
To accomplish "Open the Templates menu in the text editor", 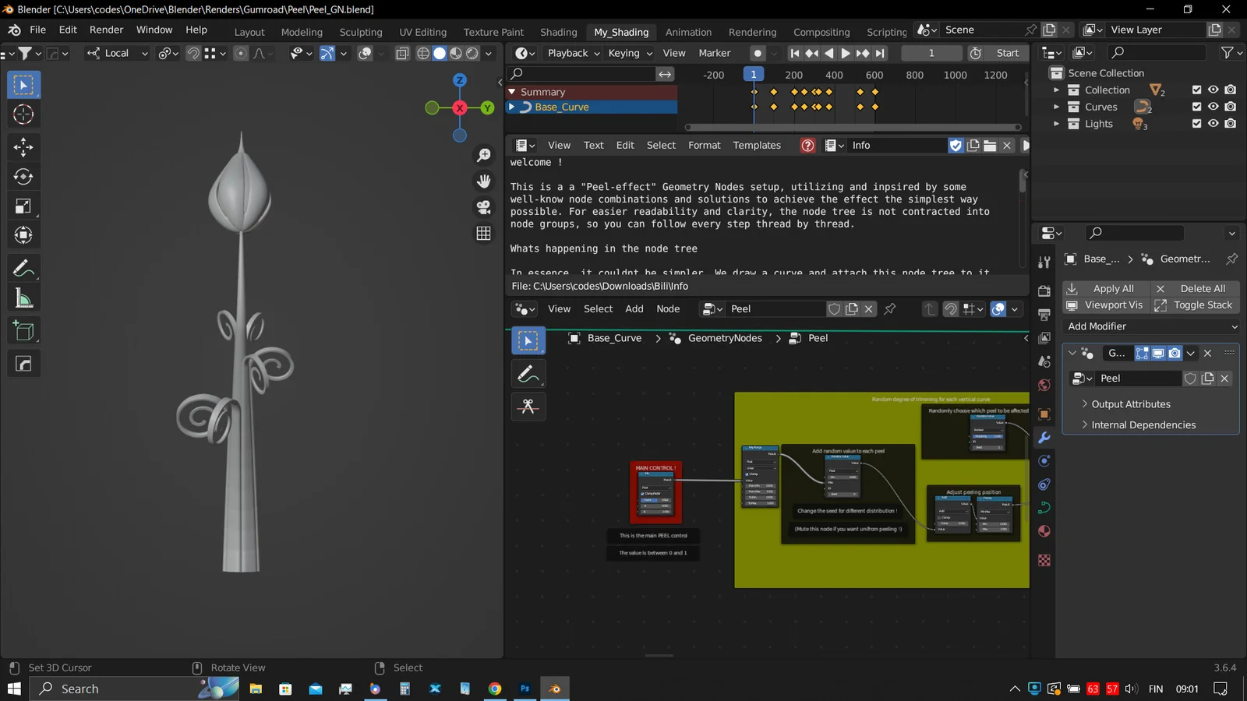I will (756, 145).
